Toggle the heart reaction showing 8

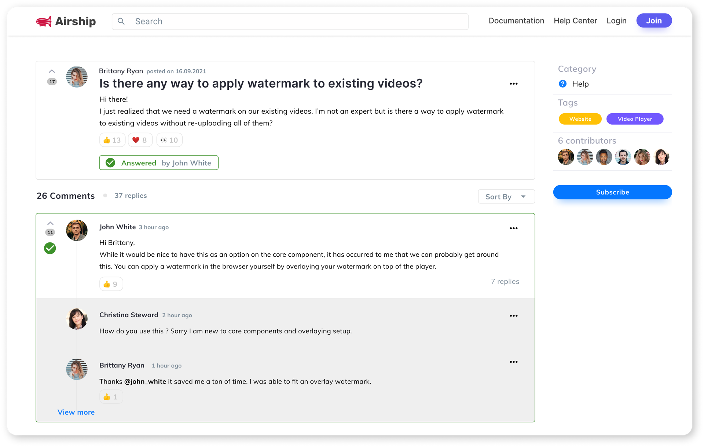tap(140, 140)
